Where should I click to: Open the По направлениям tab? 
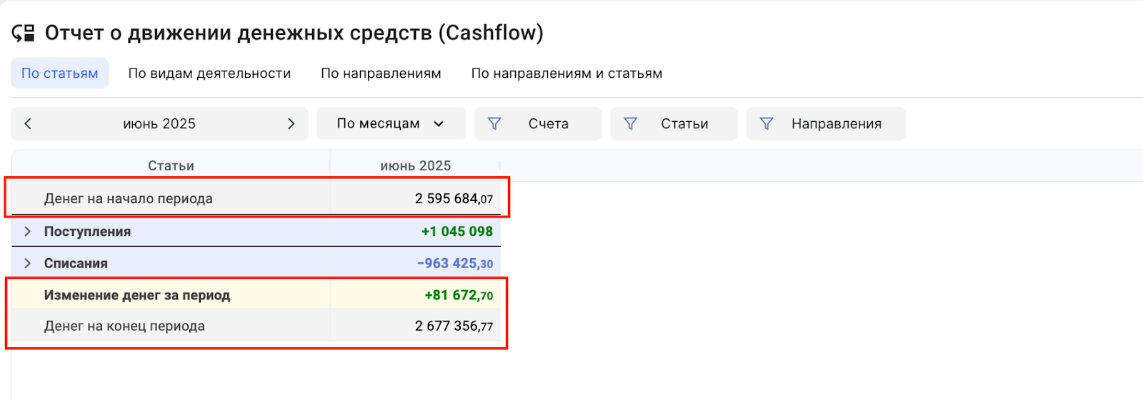pos(381,73)
